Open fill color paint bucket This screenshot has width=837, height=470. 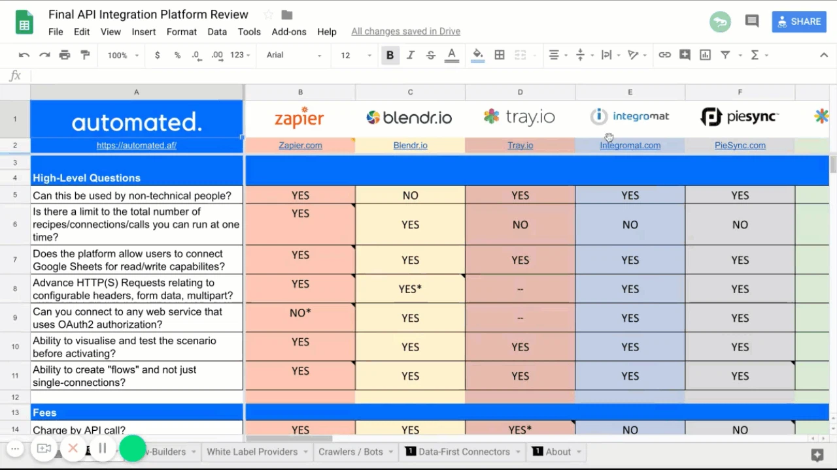pyautogui.click(x=477, y=55)
